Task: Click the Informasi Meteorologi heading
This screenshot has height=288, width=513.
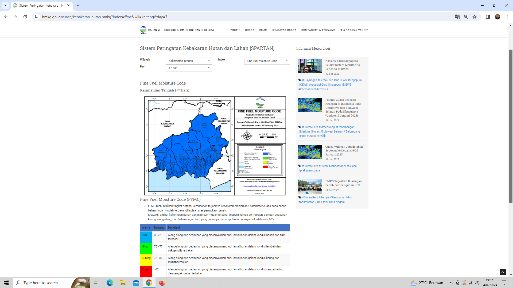Action: [313, 49]
